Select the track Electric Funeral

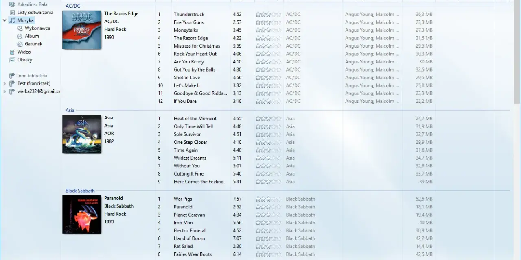click(x=190, y=230)
